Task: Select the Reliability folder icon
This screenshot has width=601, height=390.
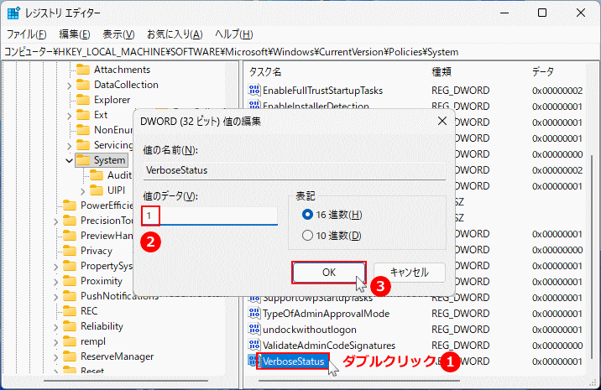Action: tap(70, 326)
